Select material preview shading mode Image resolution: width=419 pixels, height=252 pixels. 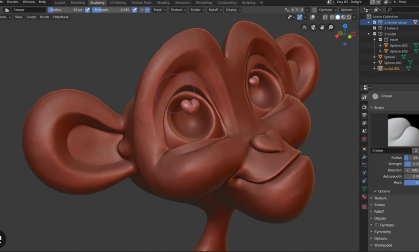tap(343, 17)
